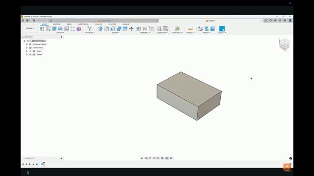Select the Shell tool

click(x=113, y=29)
